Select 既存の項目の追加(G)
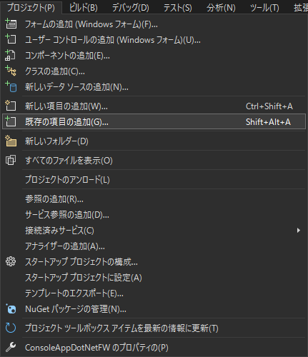Image resolution: width=308 pixels, height=357 pixels. [x=154, y=121]
